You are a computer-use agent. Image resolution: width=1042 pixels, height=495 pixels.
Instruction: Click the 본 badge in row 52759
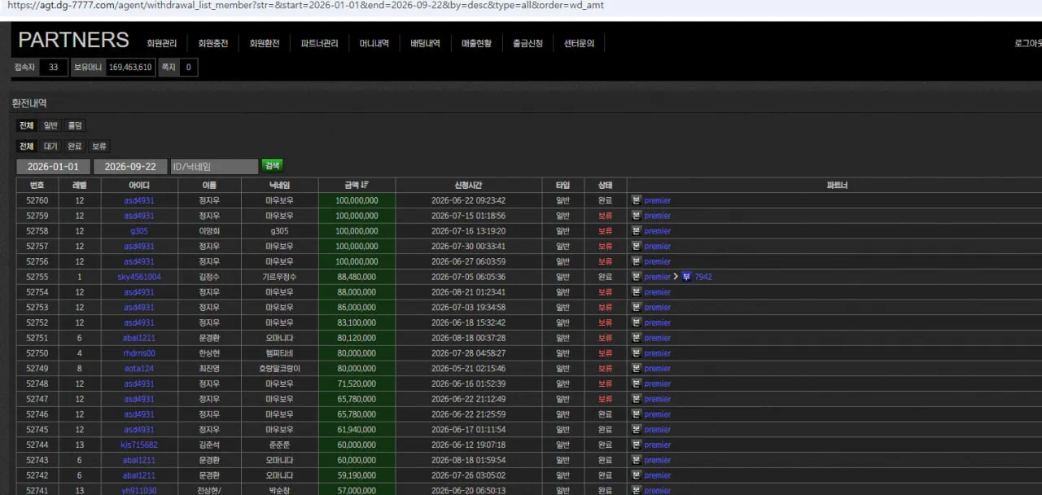coord(637,216)
